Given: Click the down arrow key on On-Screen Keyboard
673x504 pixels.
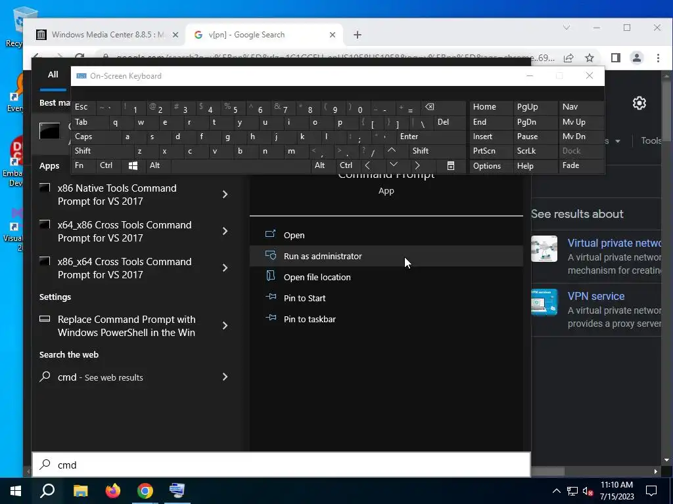Looking at the screenshot, I should (394, 165).
